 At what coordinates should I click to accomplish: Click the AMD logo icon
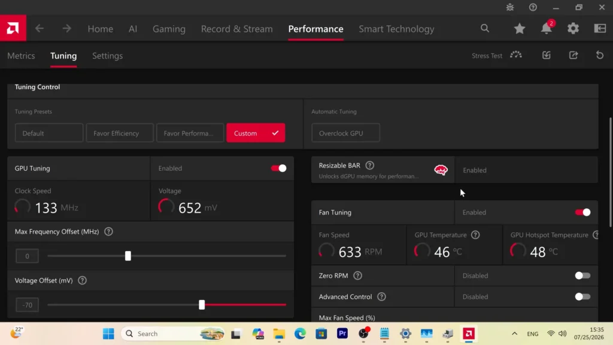[13, 28]
